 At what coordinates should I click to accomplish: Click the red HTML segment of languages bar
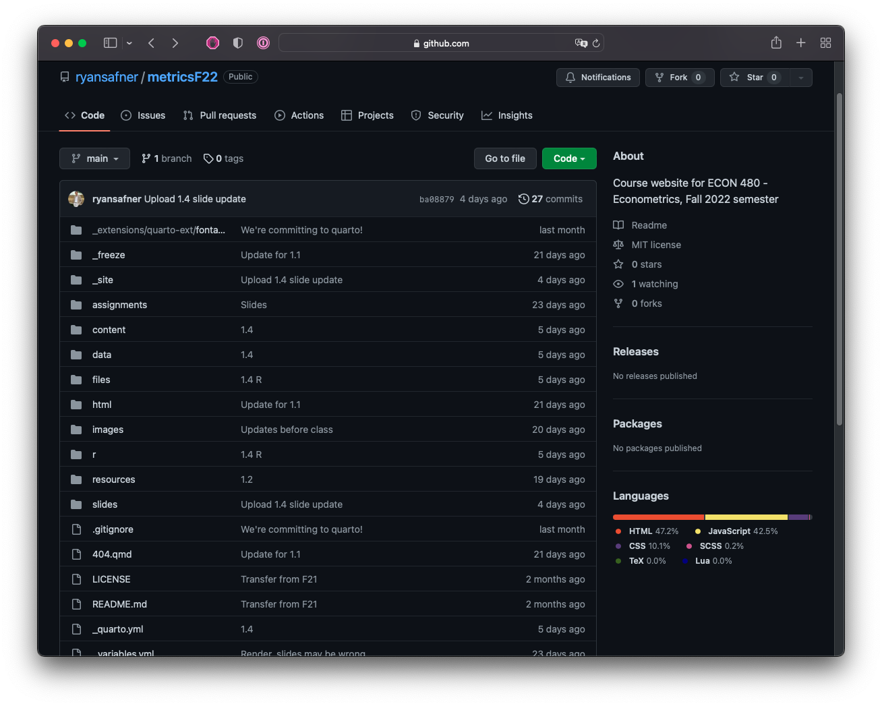[x=657, y=517]
